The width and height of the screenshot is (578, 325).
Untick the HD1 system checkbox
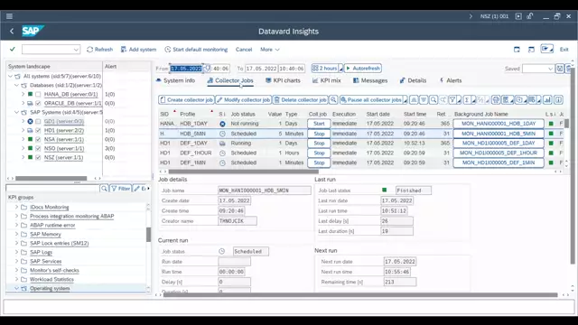point(38,130)
